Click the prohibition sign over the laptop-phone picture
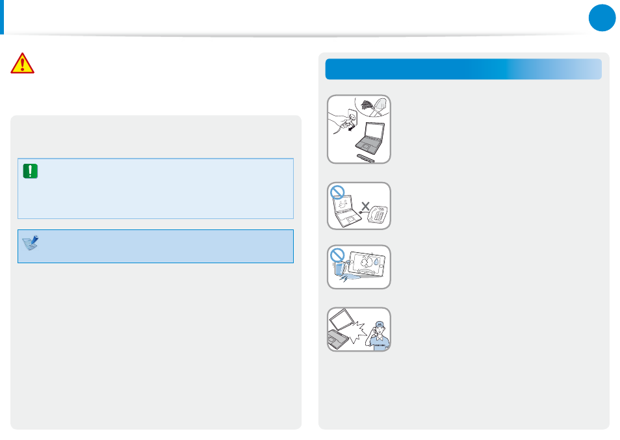Screen dimensions: 620x440 (337, 192)
